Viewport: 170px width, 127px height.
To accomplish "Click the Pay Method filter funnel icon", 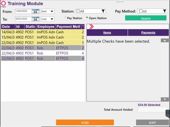I will [x=165, y=11].
